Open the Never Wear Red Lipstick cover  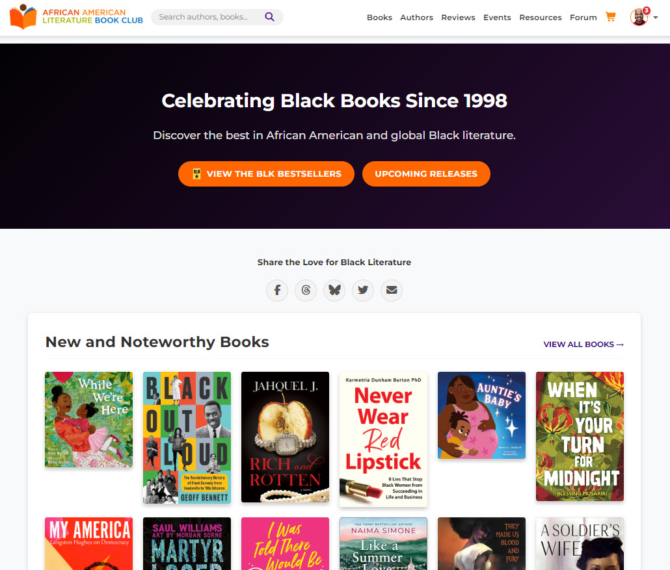[383, 439]
